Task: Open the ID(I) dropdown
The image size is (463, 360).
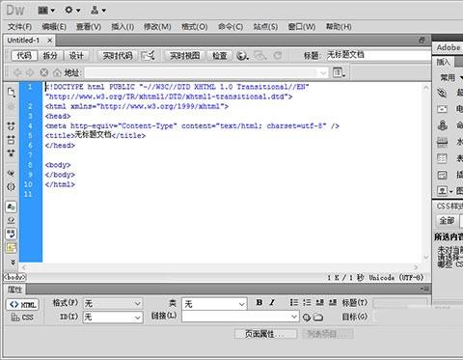Action: (113, 318)
